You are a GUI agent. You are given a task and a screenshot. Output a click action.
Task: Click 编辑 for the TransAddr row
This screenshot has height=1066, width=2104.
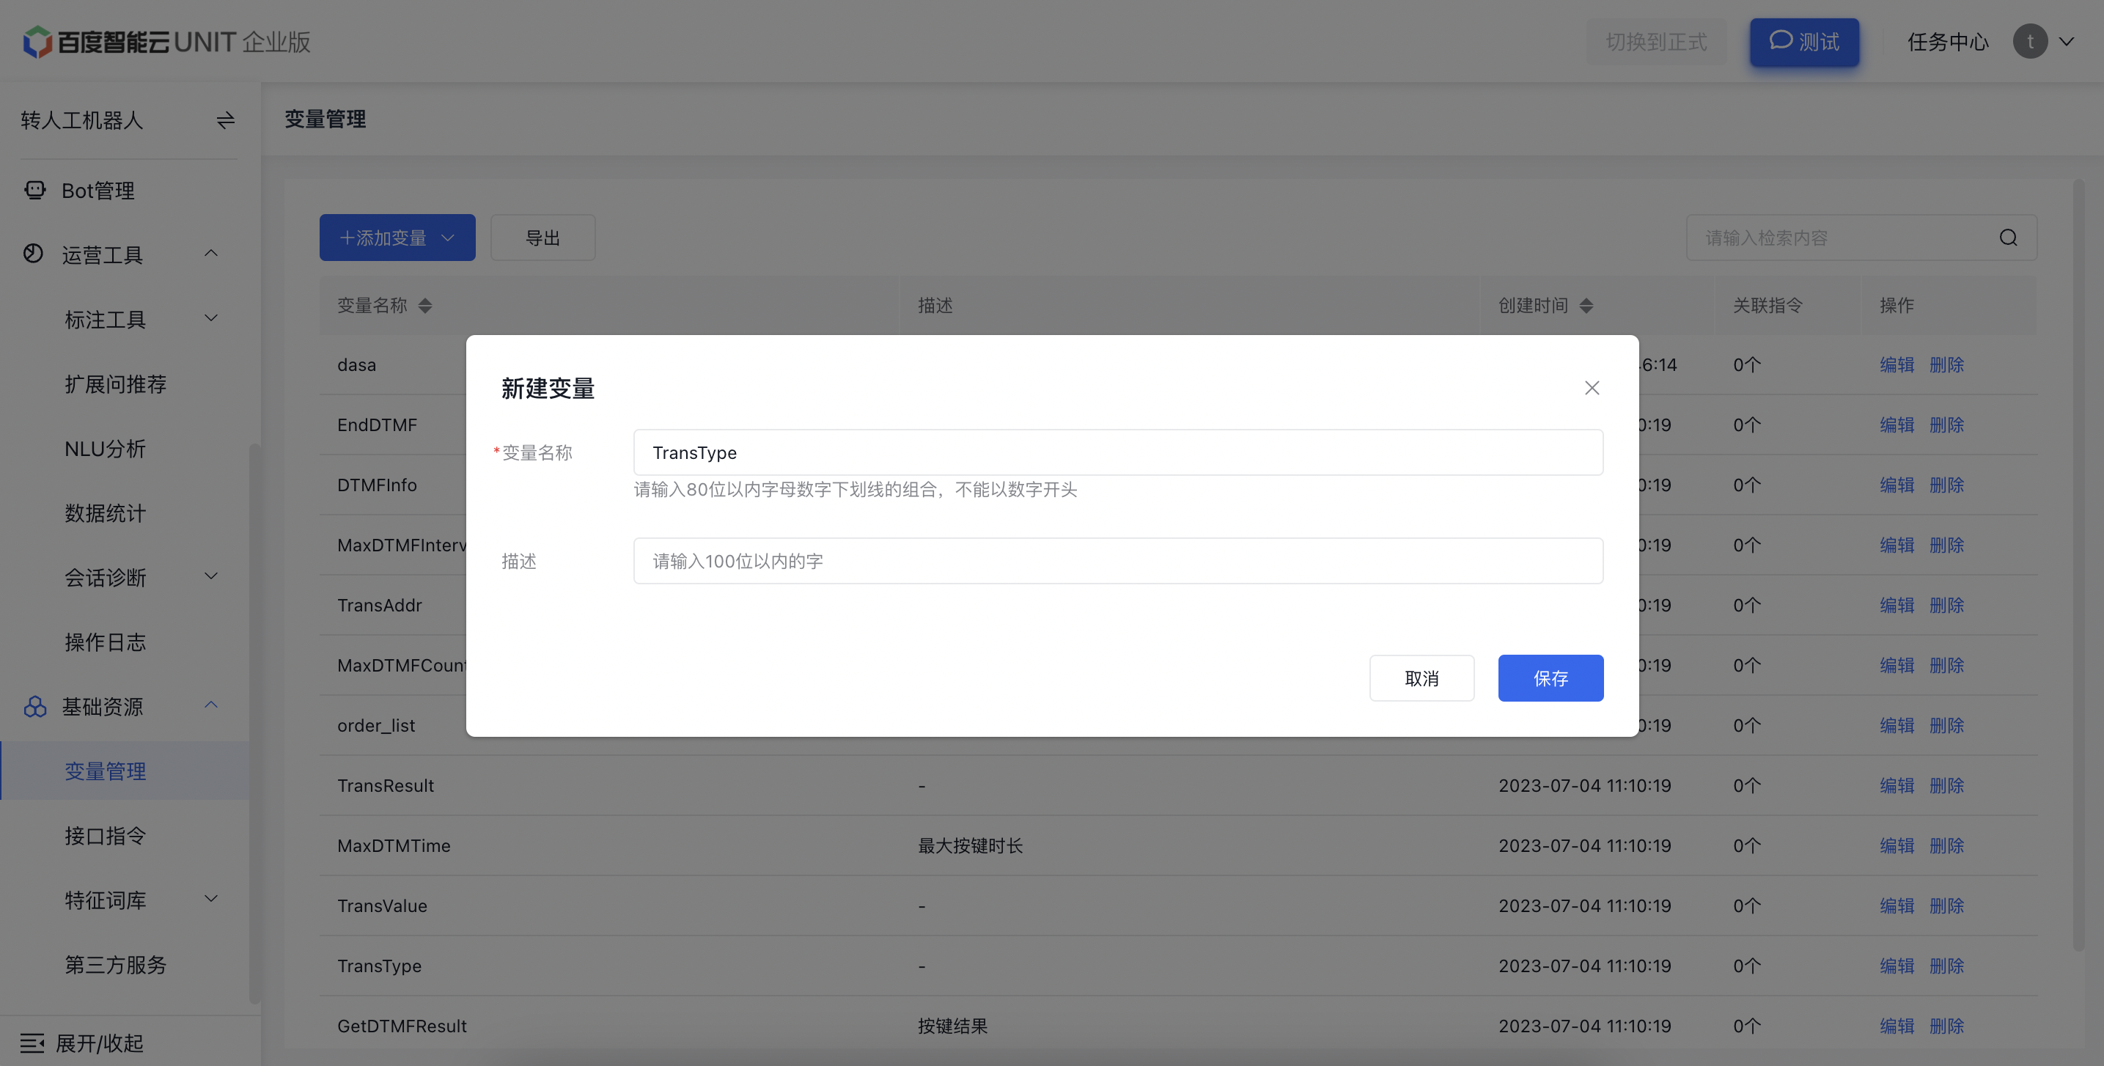tap(1896, 606)
